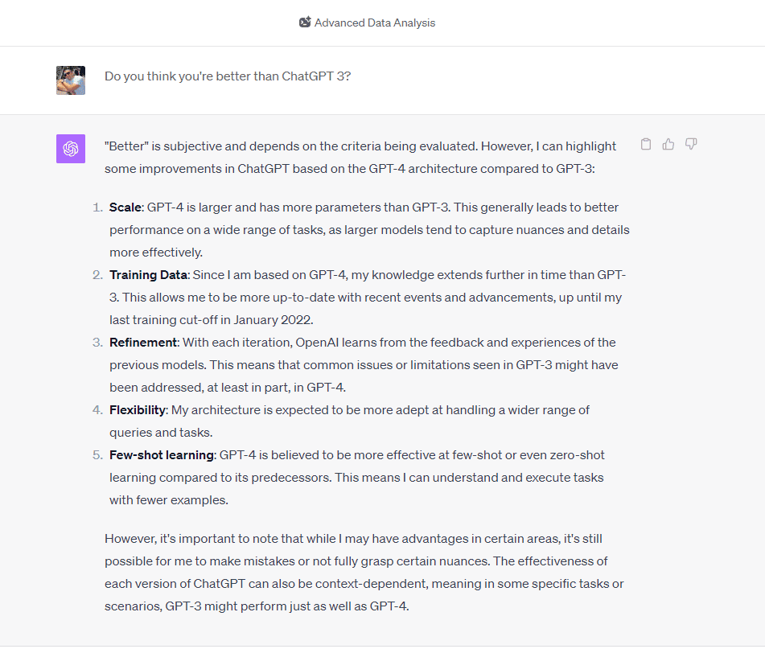The width and height of the screenshot is (765, 649).
Task: Click the word OpenAI in item three
Action: pyautogui.click(x=317, y=343)
